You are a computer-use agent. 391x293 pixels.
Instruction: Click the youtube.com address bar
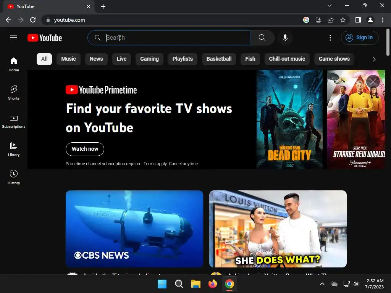click(172, 20)
